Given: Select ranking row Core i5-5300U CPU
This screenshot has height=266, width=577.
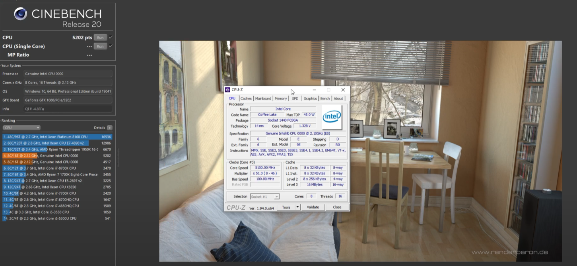Looking at the screenshot, I should click(57, 218).
